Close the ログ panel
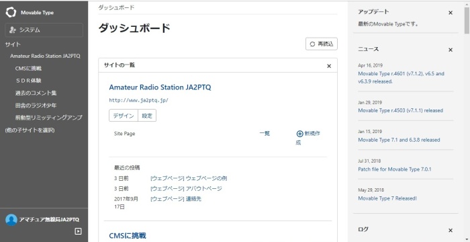The height and width of the screenshot is (242, 470). [x=451, y=231]
